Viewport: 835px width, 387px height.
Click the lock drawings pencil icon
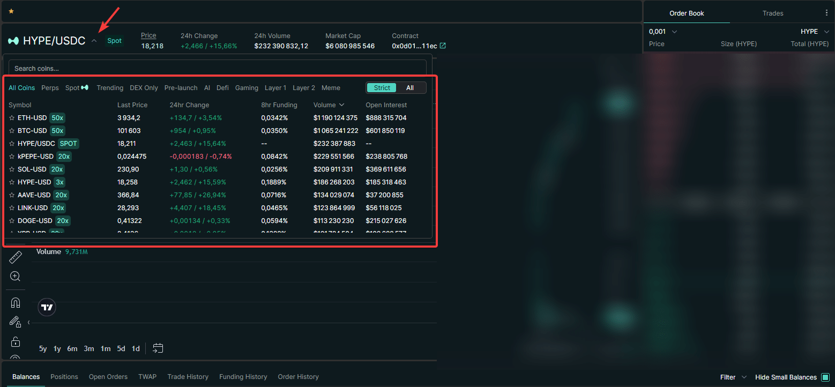click(15, 322)
